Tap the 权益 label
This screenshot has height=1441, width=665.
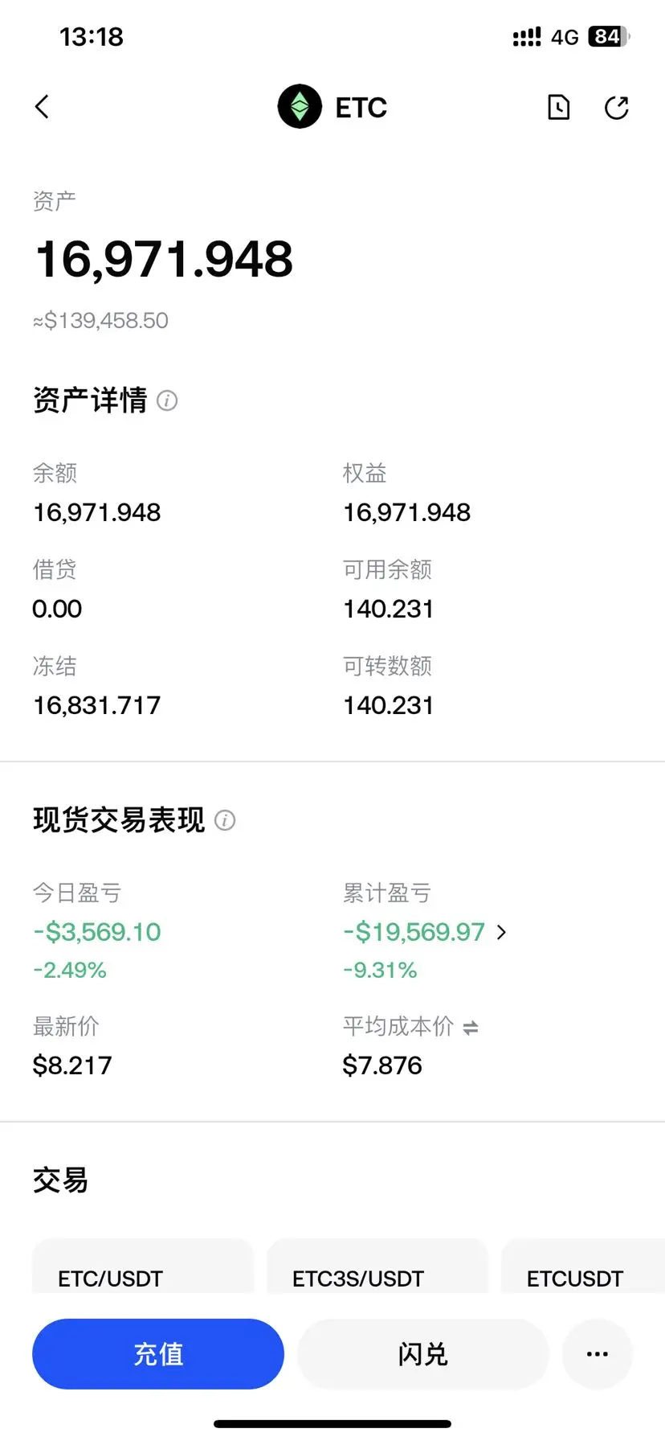(365, 473)
